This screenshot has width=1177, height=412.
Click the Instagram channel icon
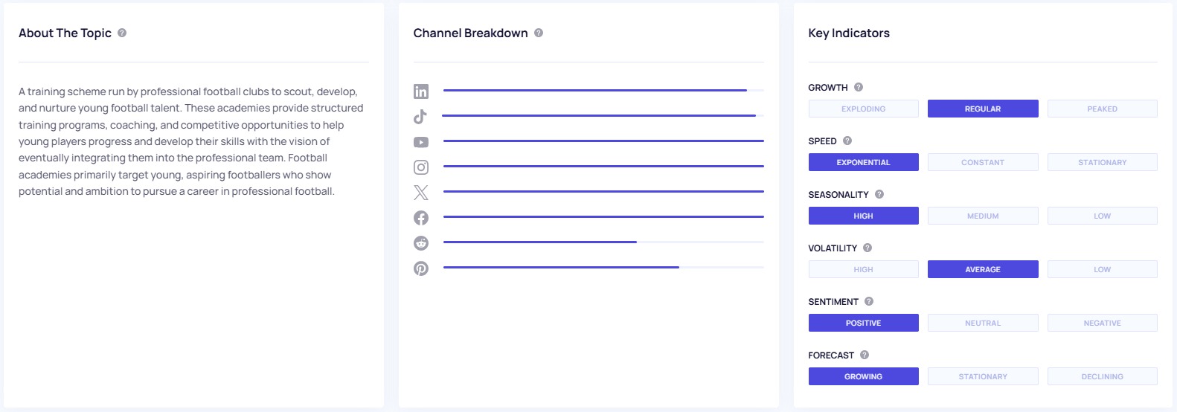pyautogui.click(x=421, y=167)
